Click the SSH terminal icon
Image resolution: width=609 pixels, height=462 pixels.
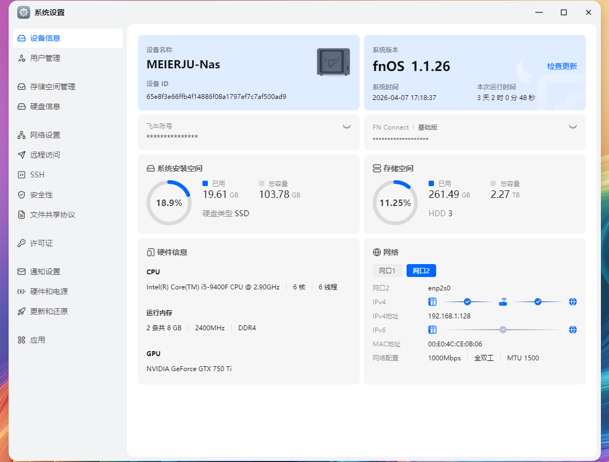pyautogui.click(x=22, y=175)
